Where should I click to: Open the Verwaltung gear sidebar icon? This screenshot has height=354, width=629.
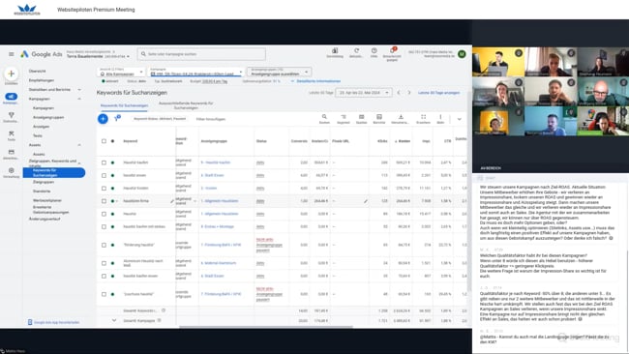(12, 170)
